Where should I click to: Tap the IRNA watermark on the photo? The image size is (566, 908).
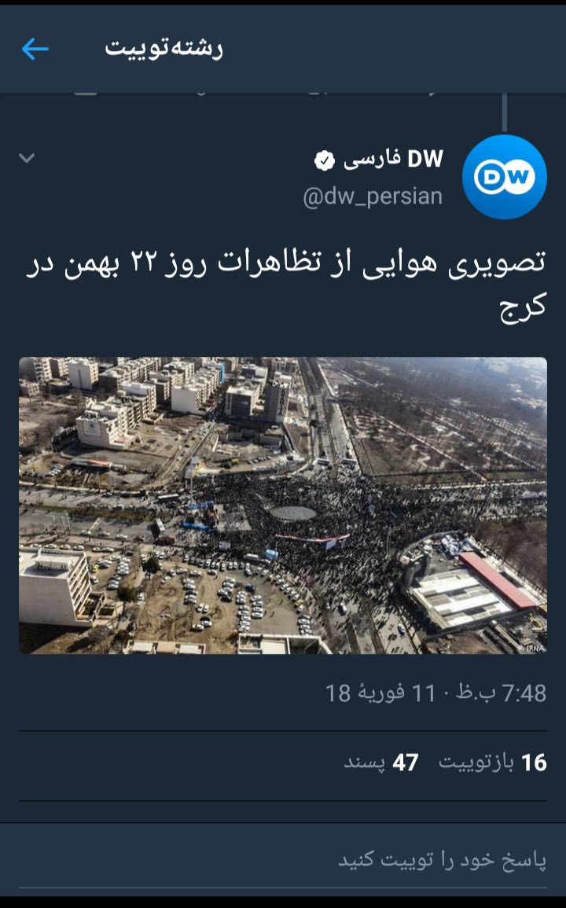pos(532,648)
